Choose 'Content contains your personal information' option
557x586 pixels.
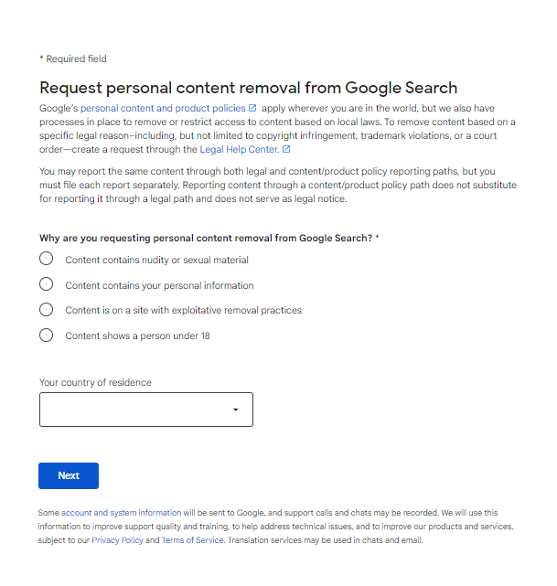46,284
